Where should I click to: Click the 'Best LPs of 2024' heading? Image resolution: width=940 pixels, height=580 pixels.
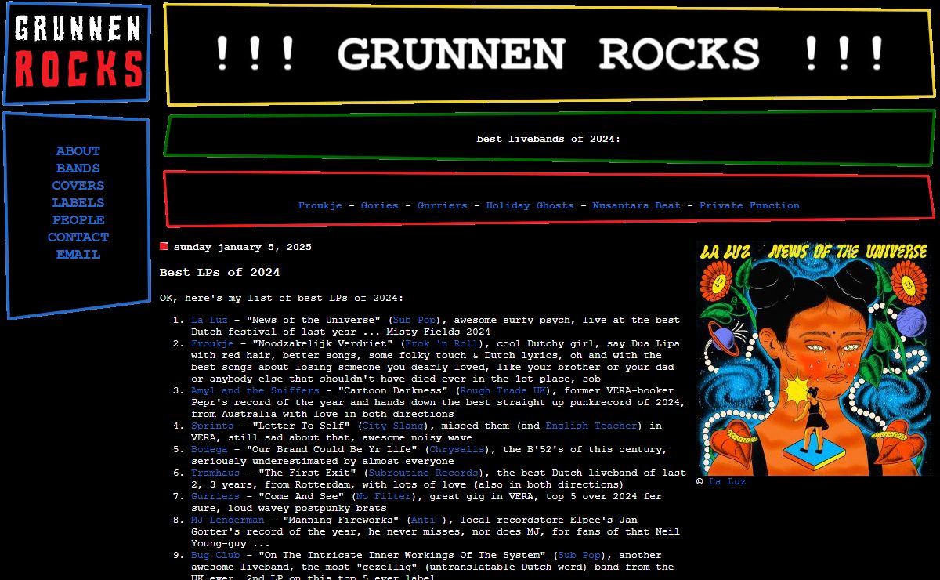pyautogui.click(x=219, y=272)
